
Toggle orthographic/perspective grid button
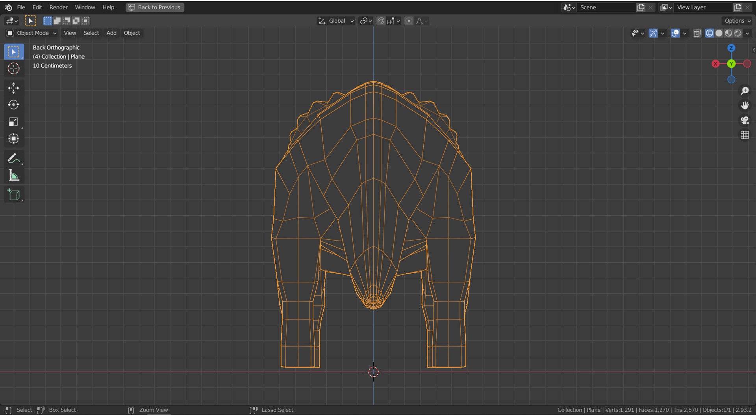[744, 135]
